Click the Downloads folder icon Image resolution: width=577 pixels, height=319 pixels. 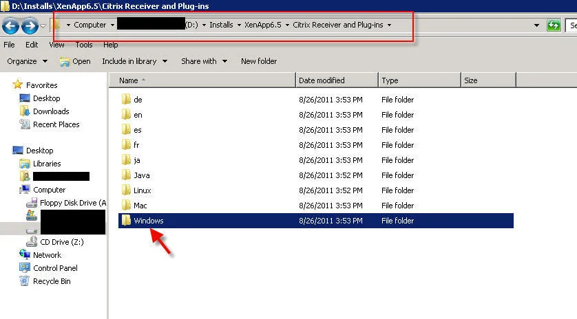25,111
